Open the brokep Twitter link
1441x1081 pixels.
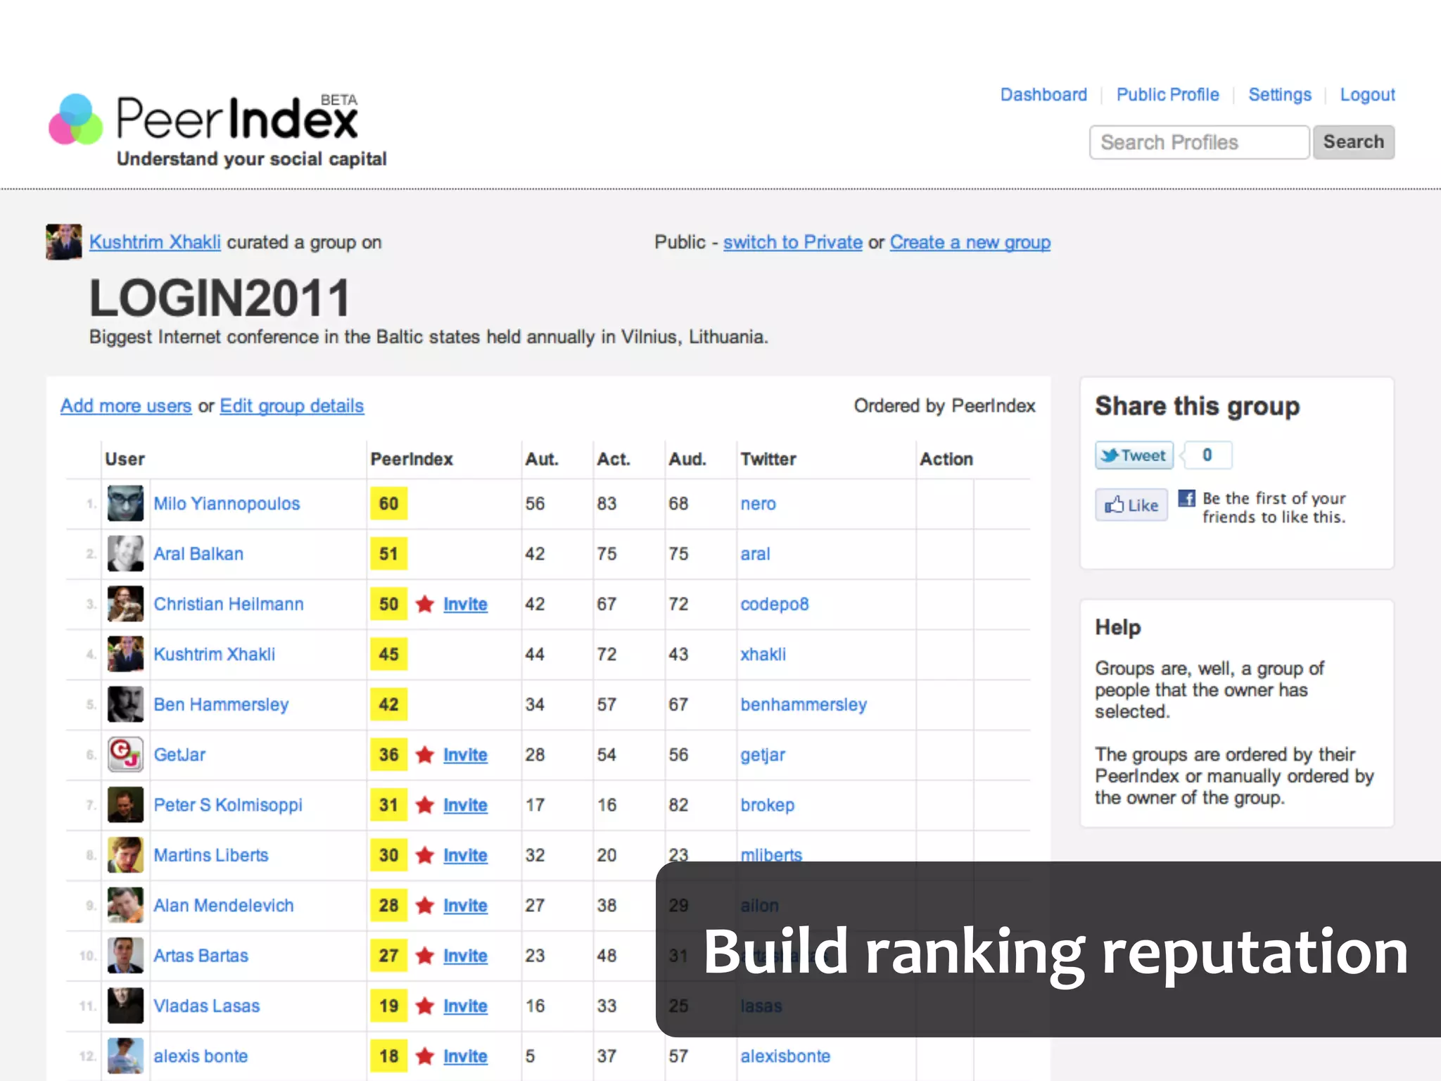pyautogui.click(x=767, y=805)
